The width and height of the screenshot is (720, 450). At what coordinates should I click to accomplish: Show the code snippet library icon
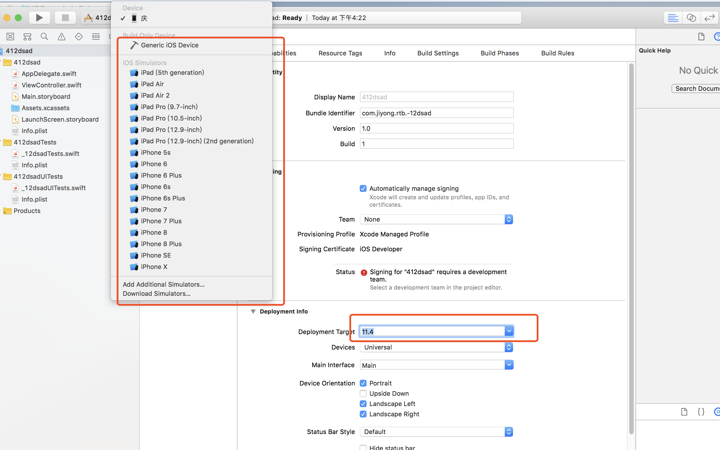tap(701, 412)
